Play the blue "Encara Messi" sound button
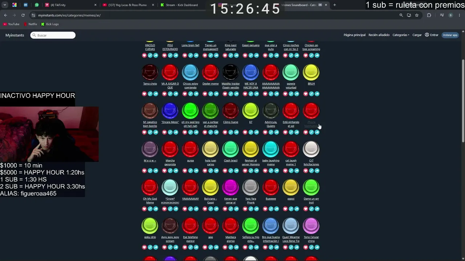The width and height of the screenshot is (465, 261). (170, 111)
